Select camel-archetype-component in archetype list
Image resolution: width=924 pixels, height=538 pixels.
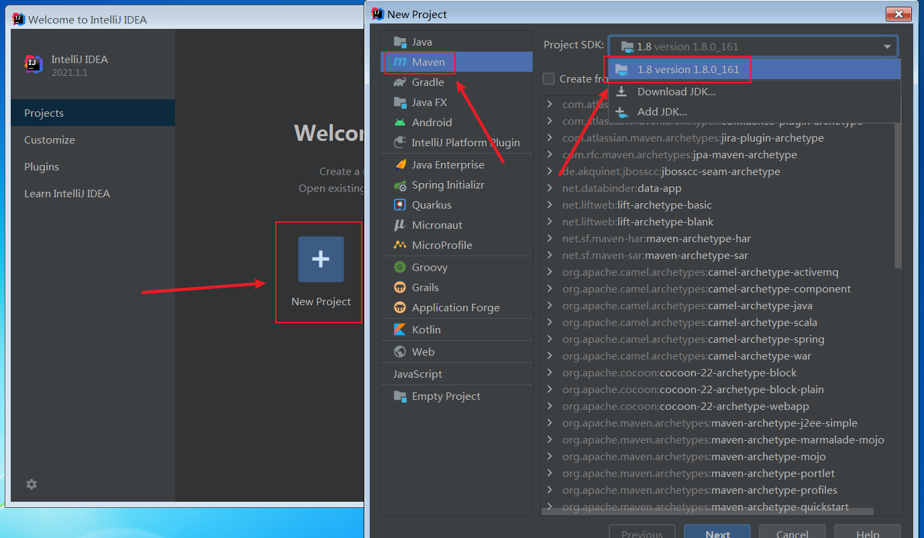pos(718,288)
